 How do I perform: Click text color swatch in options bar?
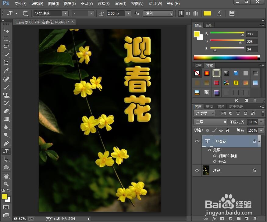coord(207,13)
